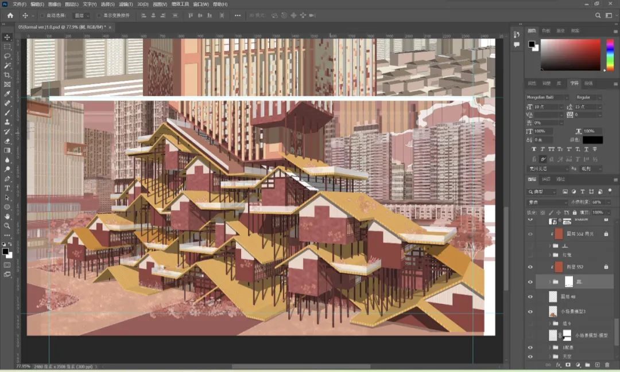Viewport: 620px width, 372px height.
Task: Show the hidden 灯笼 group
Action: 530,255
